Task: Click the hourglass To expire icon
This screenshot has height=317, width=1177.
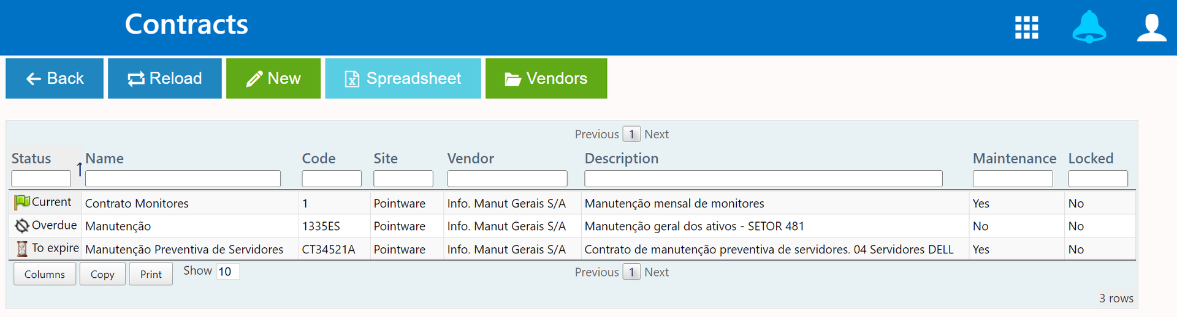Action: [22, 248]
